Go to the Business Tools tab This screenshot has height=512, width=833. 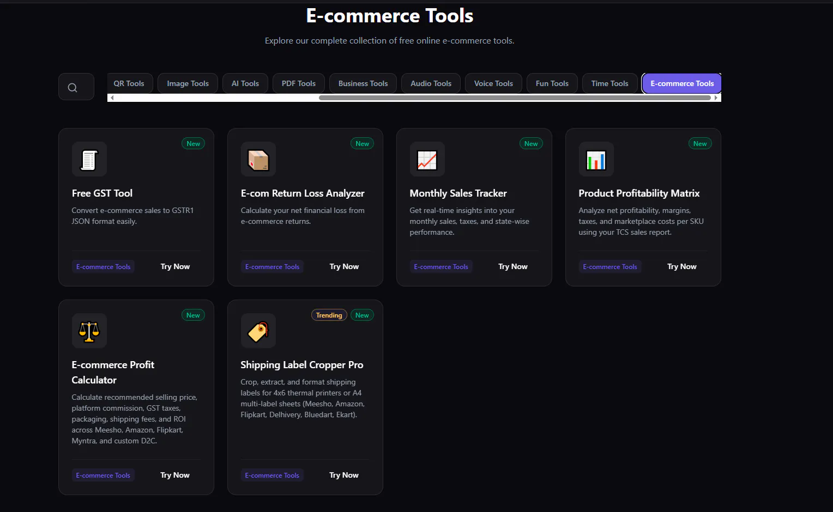click(363, 83)
